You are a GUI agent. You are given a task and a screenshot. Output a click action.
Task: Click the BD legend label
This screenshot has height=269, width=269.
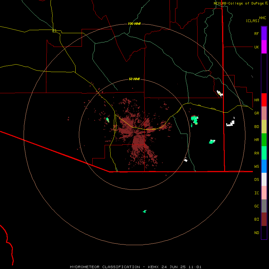(x=256, y=127)
